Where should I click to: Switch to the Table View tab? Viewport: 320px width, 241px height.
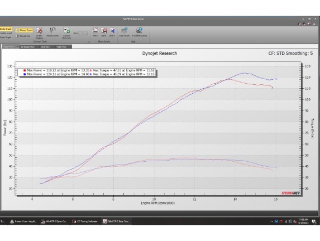coord(62,47)
